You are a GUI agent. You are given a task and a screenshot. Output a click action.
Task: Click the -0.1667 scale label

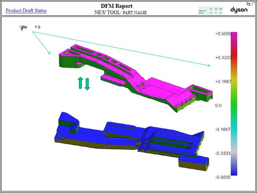coord(223,129)
